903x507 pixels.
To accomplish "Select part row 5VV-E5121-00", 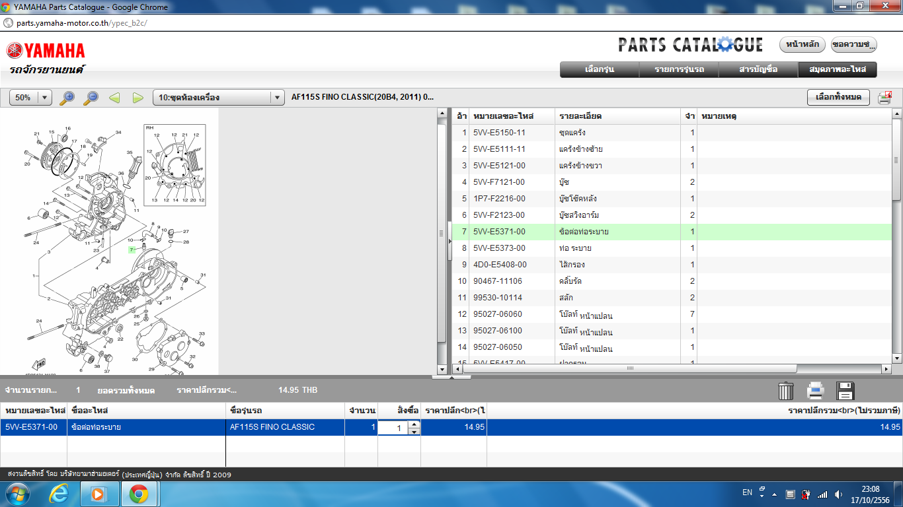I will coord(672,166).
